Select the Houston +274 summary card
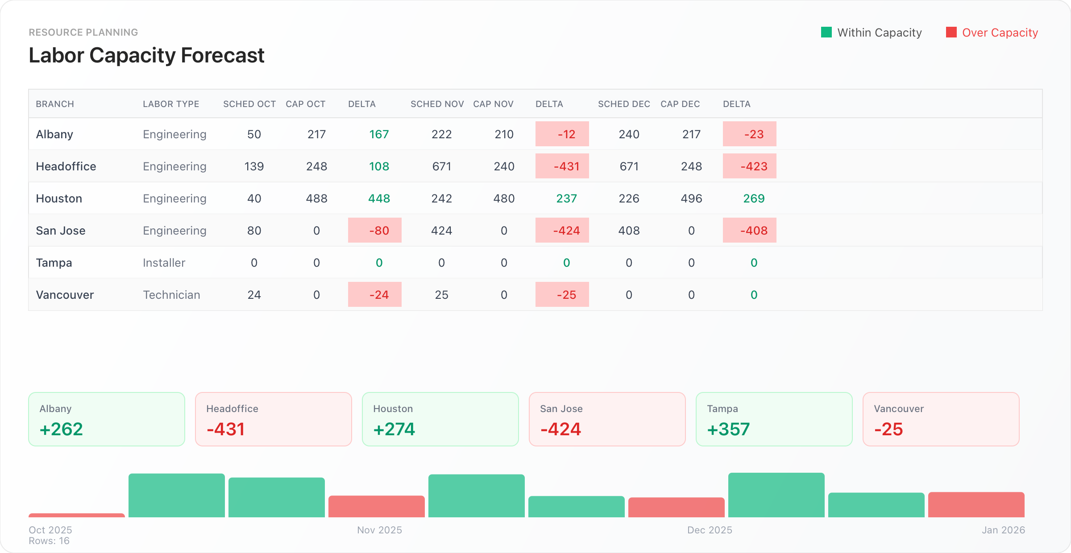The width and height of the screenshot is (1071, 553). [x=440, y=419]
